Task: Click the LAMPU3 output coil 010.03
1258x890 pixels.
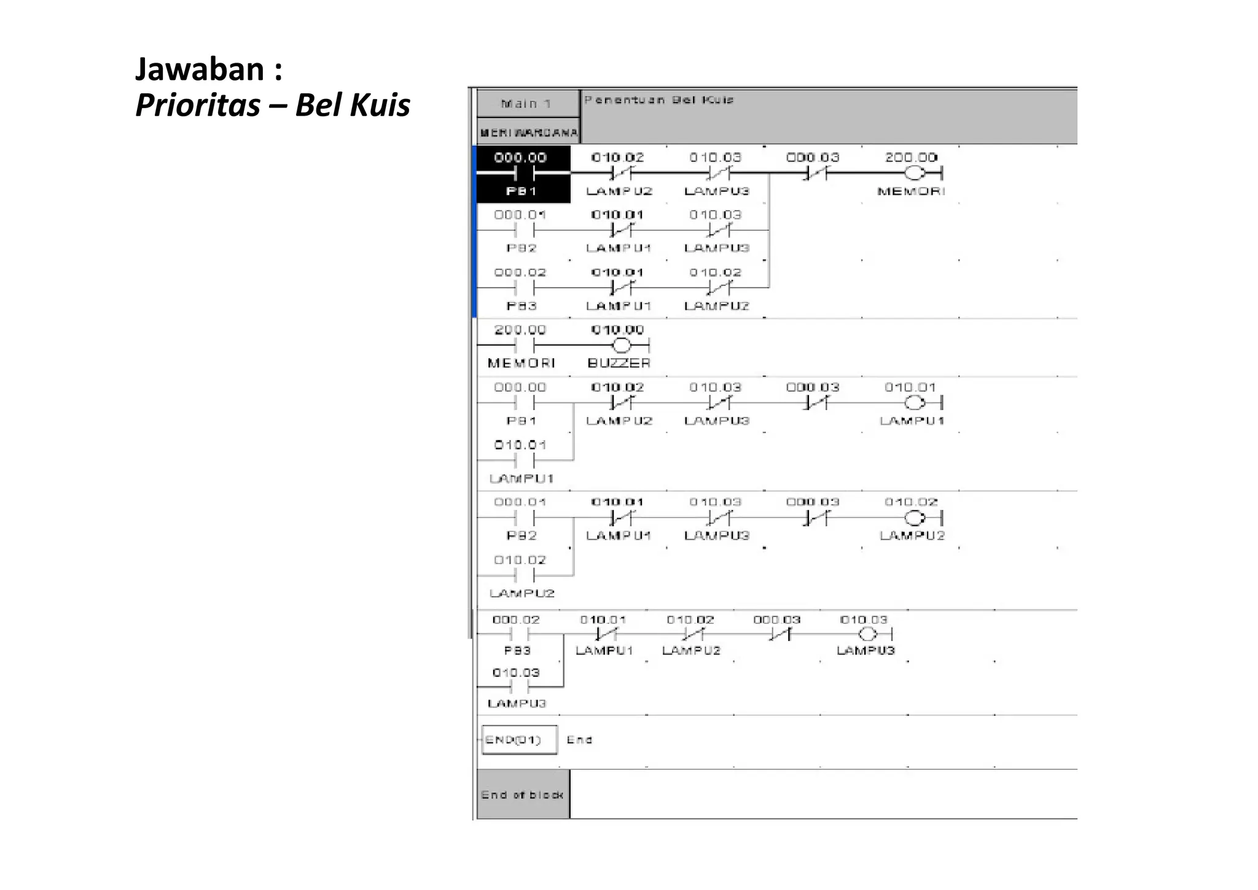Action: 867,634
